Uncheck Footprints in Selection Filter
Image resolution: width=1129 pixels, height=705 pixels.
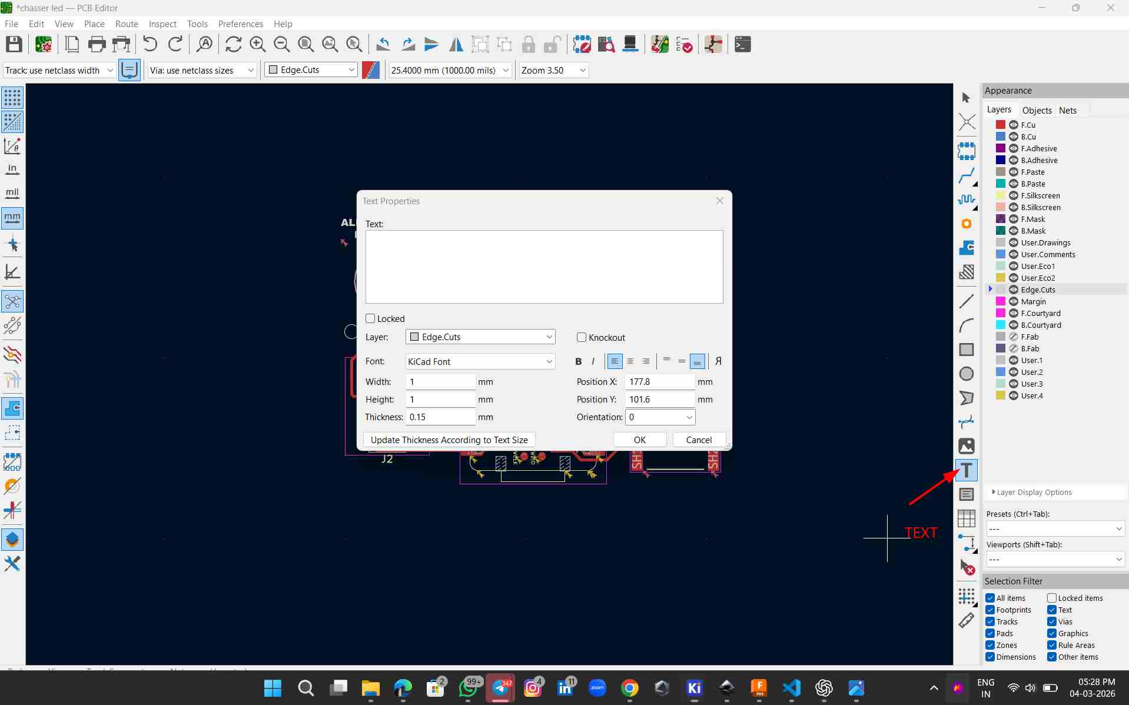[990, 610]
